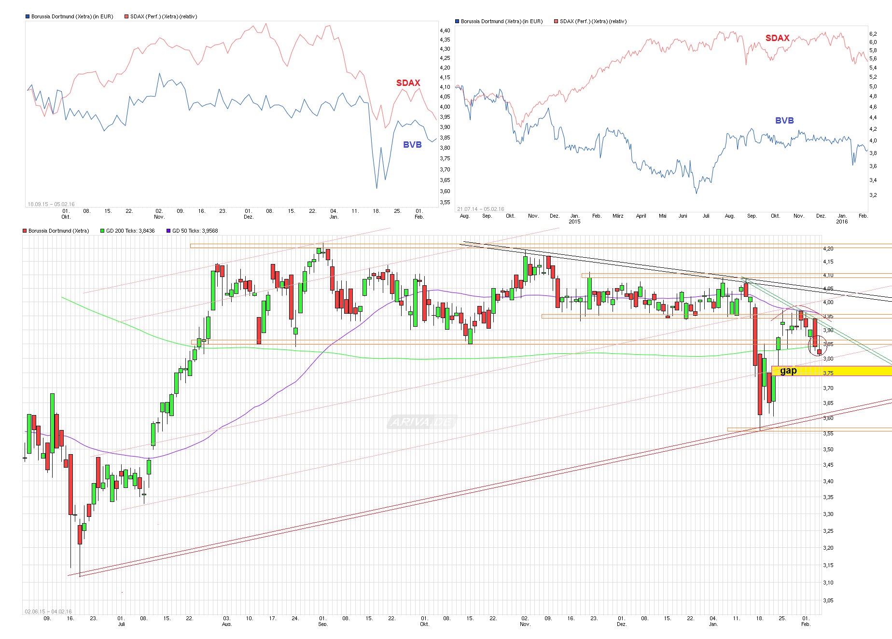892x639 pixels.
Task: Click 'Juli' month label on candlestick time axis
Action: click(x=122, y=624)
